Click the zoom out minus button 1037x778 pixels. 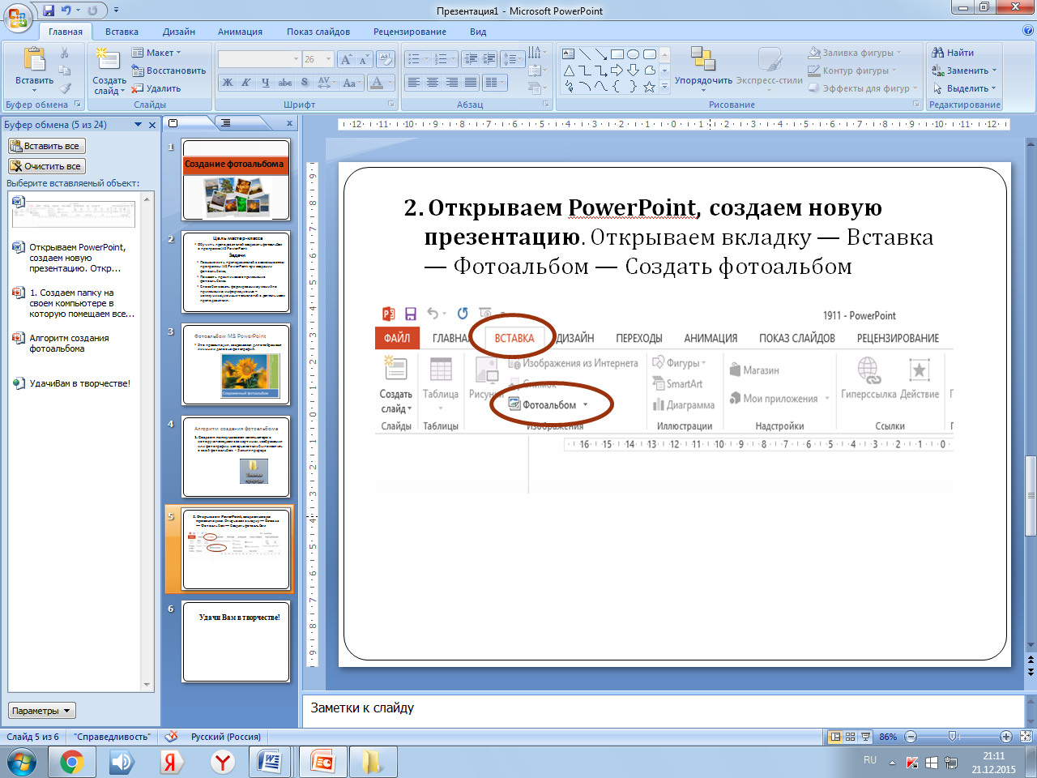click(x=911, y=737)
